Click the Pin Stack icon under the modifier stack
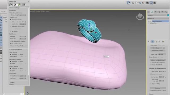Viewport: 170px width, 95px height. pos(149,41)
